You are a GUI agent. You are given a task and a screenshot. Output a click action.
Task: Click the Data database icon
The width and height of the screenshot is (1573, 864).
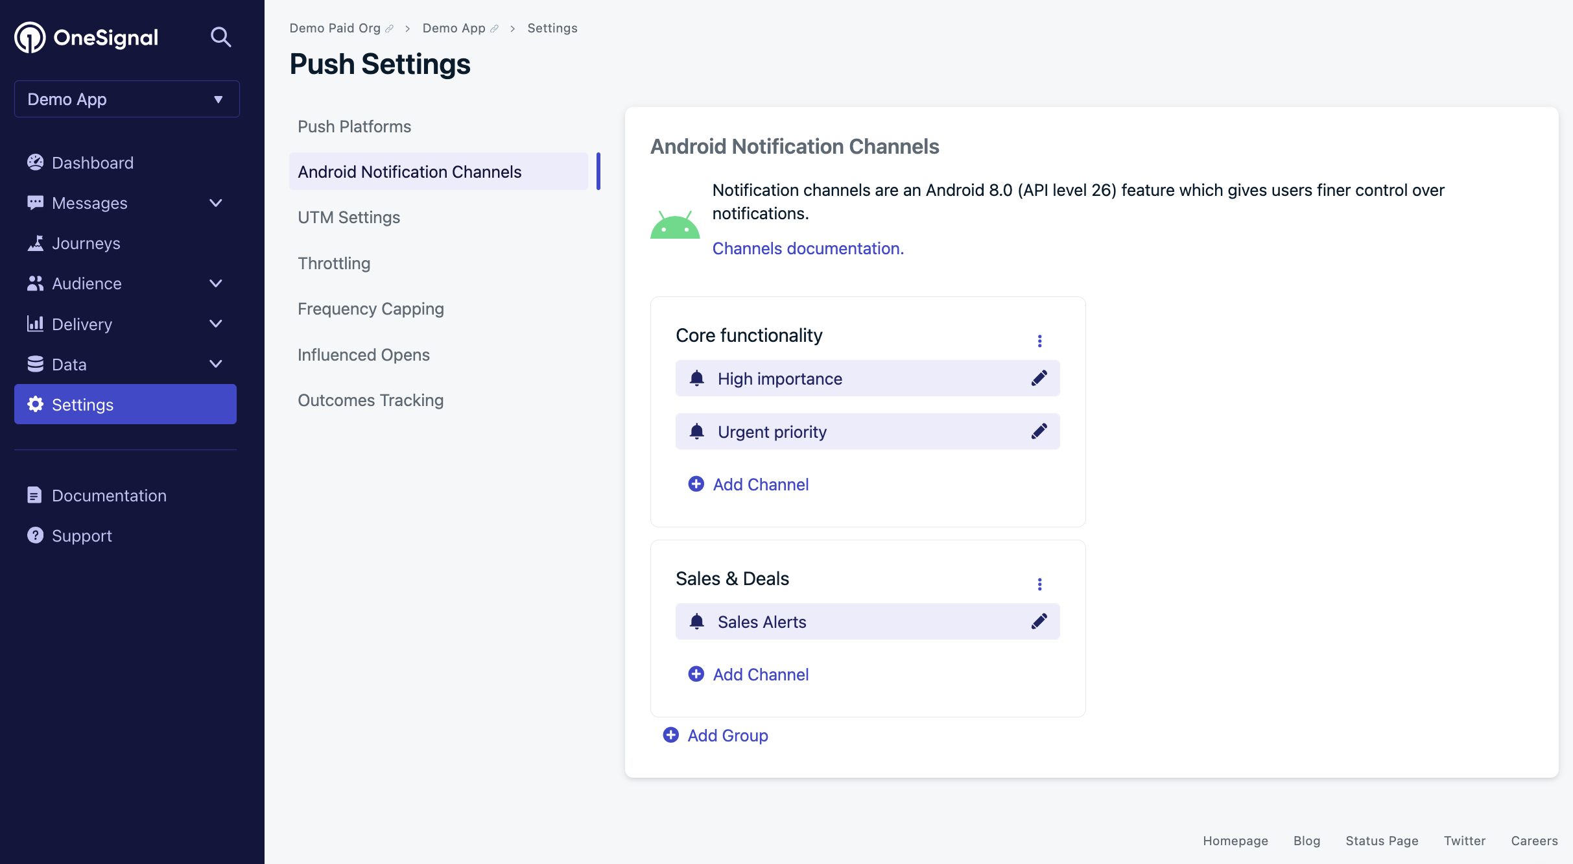[35, 364]
